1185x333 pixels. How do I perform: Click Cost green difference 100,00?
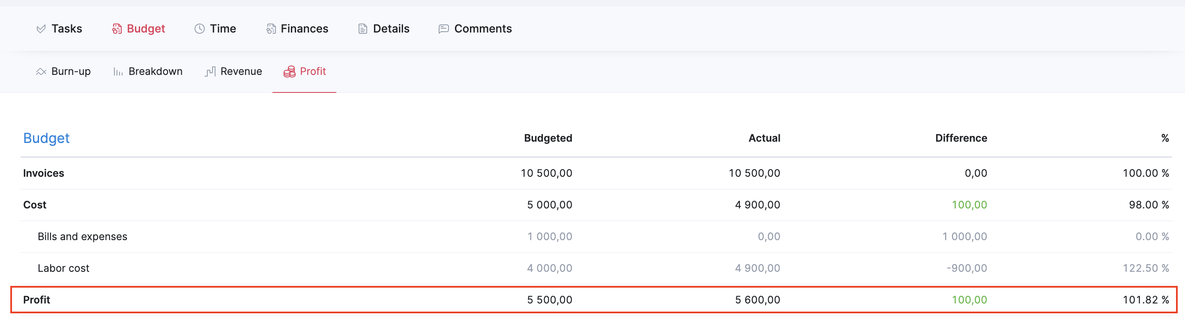[969, 205]
